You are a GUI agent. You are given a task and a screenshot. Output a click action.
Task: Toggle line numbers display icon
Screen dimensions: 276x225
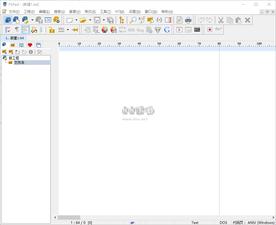click(x=43, y=30)
